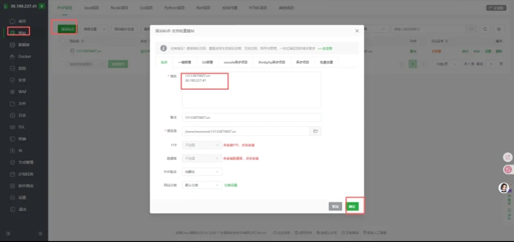Select the Git部署 tab in dialog
Image resolution: width=514 pixels, height=242 pixels.
click(x=207, y=62)
